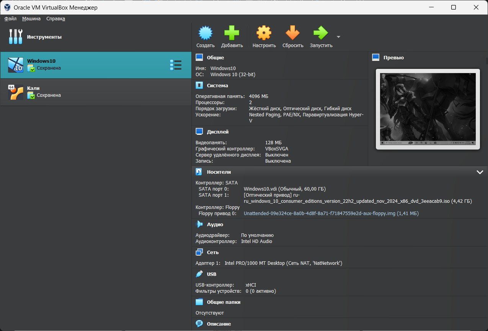Click the Сохранена state icon under Кали
The width and height of the screenshot is (488, 331).
pos(31,95)
